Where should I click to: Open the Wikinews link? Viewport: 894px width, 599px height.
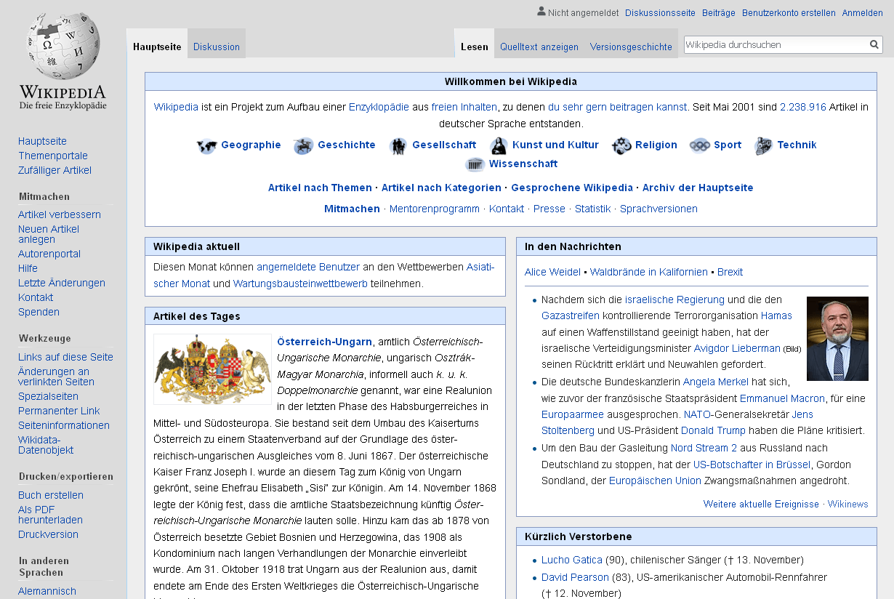[x=848, y=504]
